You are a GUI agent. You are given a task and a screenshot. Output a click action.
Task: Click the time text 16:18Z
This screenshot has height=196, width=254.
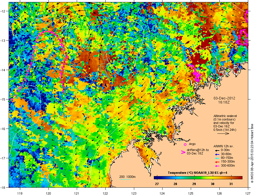click(x=224, y=102)
